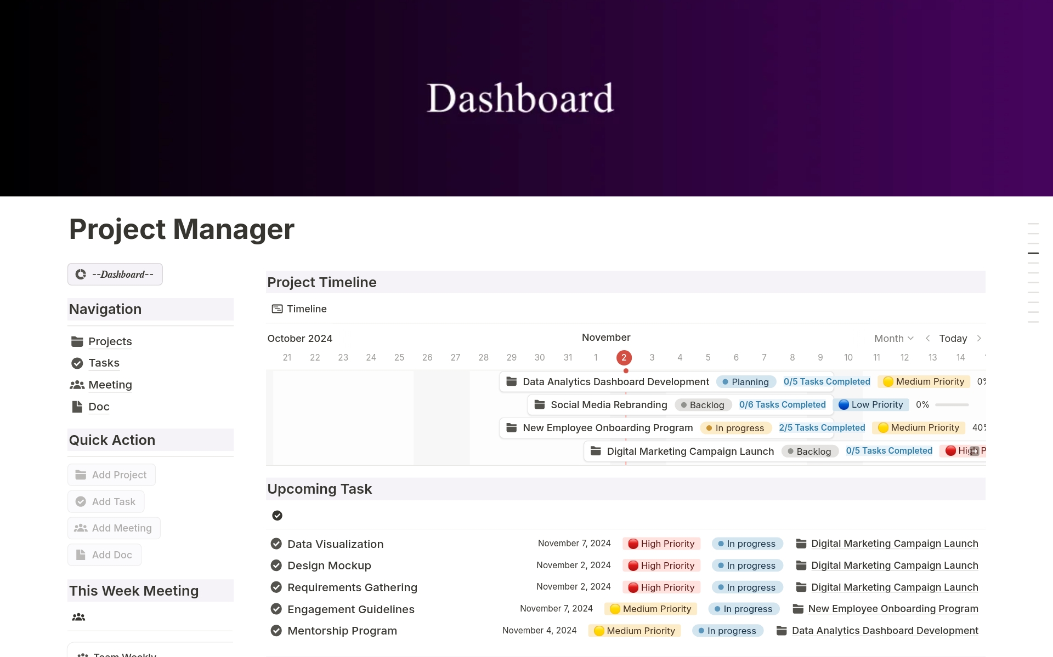
Task: Toggle completion check for Mentorship Program
Action: 276,631
